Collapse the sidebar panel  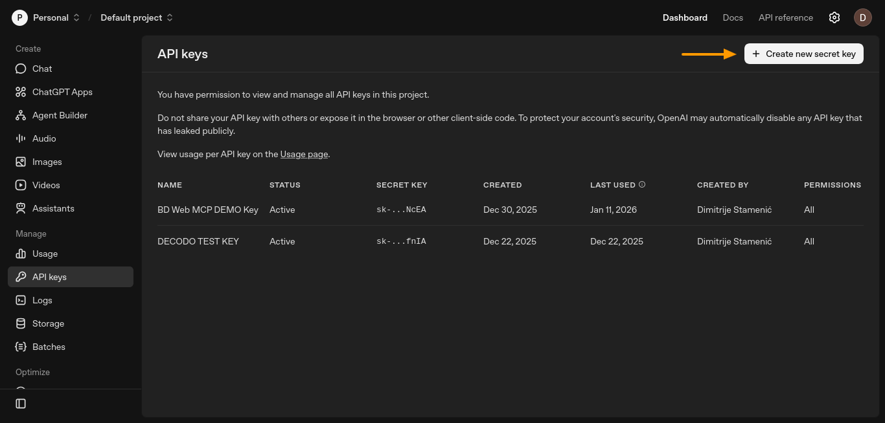pyautogui.click(x=21, y=404)
